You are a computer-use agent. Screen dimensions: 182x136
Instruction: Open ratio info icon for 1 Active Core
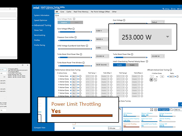(80, 76)
